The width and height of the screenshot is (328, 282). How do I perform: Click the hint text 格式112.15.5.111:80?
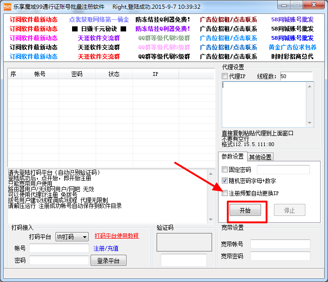248,144
